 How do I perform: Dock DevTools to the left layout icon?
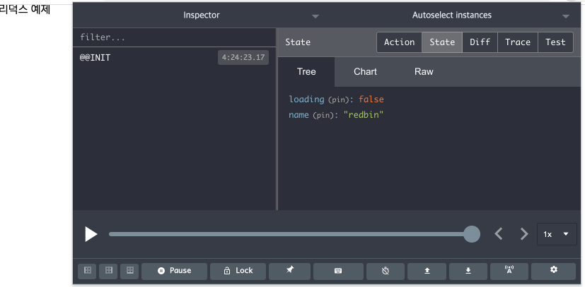[88, 271]
